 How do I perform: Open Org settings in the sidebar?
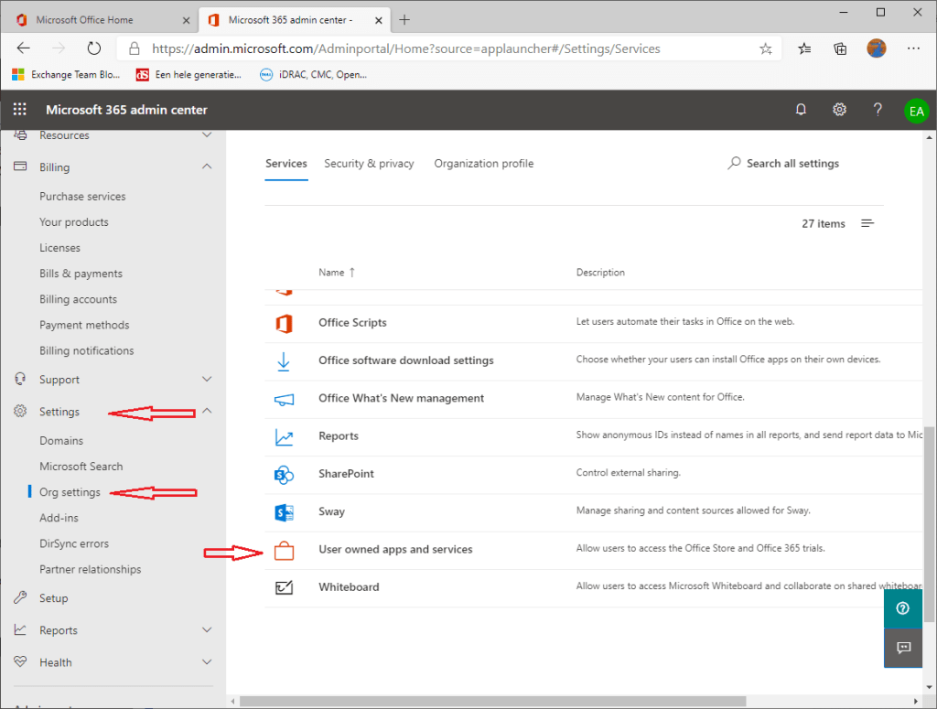point(70,491)
